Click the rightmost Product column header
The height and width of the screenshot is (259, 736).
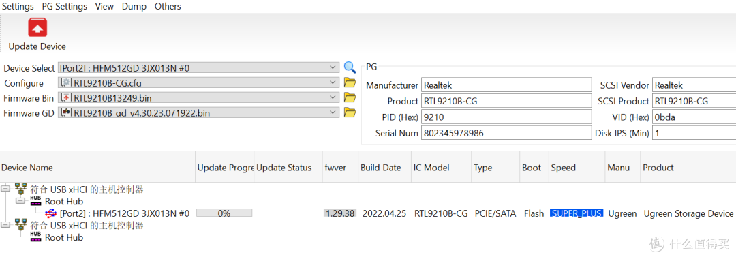click(x=688, y=168)
